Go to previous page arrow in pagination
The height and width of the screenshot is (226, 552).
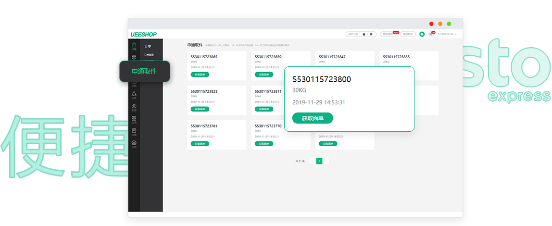[x=312, y=161]
